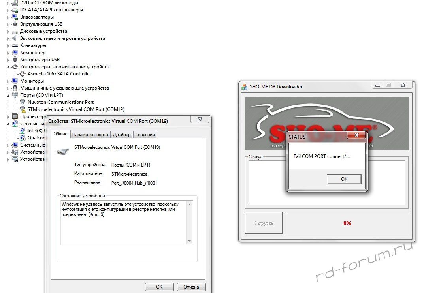This screenshot has width=424, height=293.
Task: Expand the Дисковые устройства tree node
Action: [x=8, y=31]
